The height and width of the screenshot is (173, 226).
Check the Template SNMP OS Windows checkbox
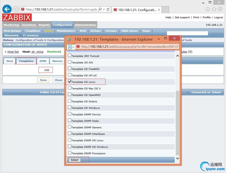point(69,146)
